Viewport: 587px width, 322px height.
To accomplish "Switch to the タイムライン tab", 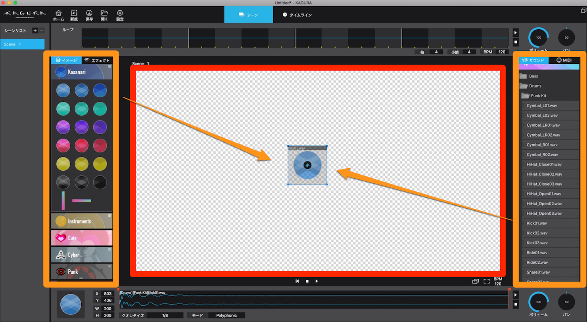I will (x=297, y=15).
